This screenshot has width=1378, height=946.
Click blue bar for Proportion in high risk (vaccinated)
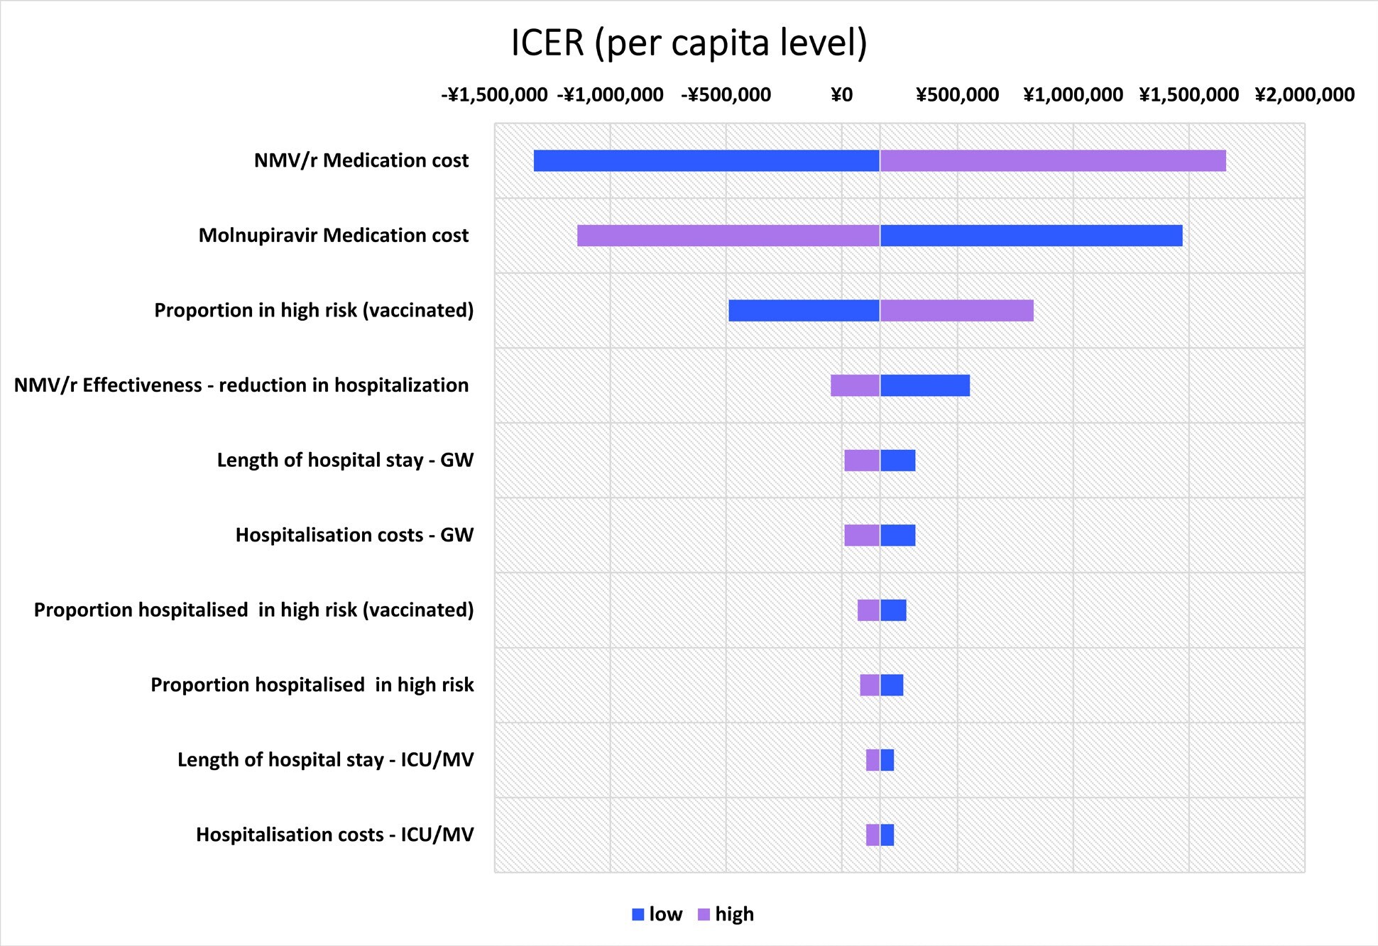click(804, 311)
